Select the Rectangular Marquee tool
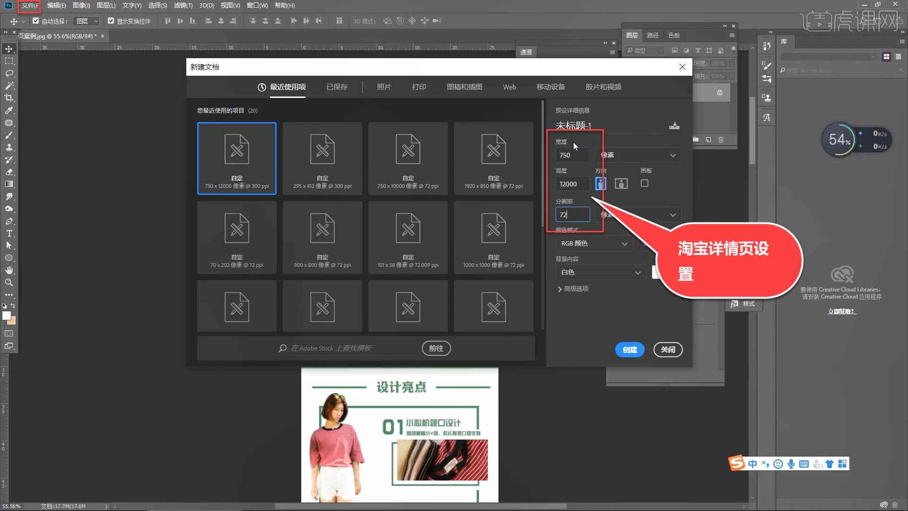This screenshot has height=511, width=908. (x=9, y=61)
